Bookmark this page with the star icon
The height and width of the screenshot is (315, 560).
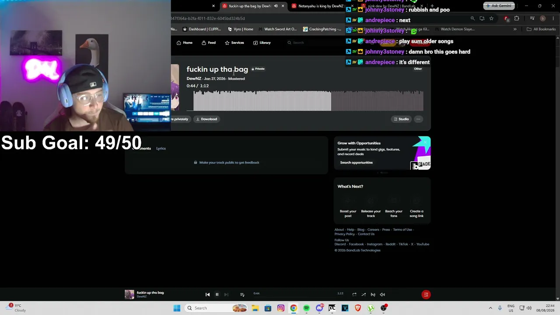pyautogui.click(x=491, y=18)
